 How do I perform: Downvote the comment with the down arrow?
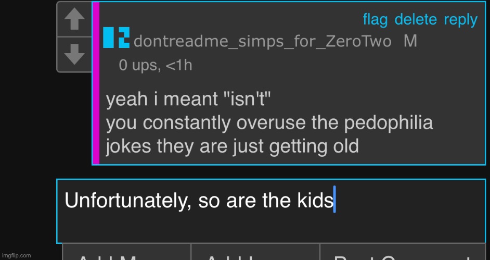[74, 54]
